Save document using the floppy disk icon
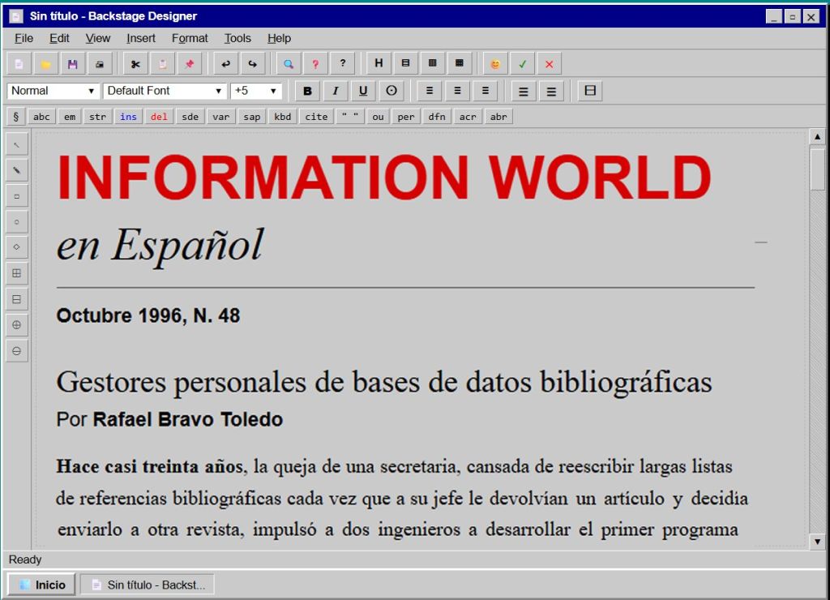 pyautogui.click(x=72, y=64)
